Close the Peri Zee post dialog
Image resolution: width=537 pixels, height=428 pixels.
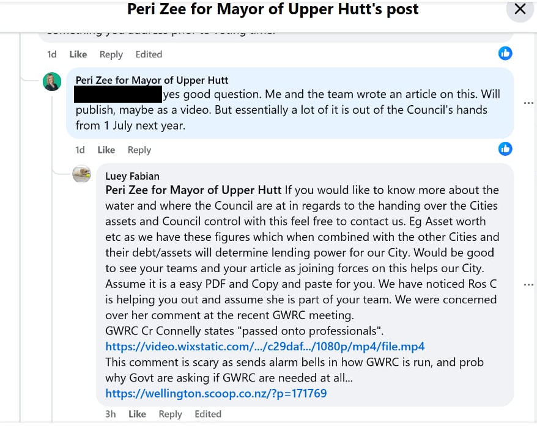point(520,10)
